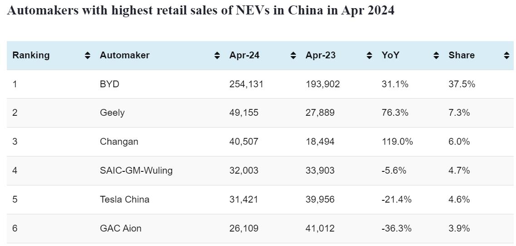Sort by Share using arrow icon
This screenshot has width=516, height=246.
pos(506,56)
